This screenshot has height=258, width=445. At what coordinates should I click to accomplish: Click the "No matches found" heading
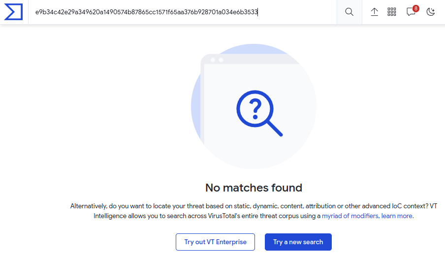point(254,188)
